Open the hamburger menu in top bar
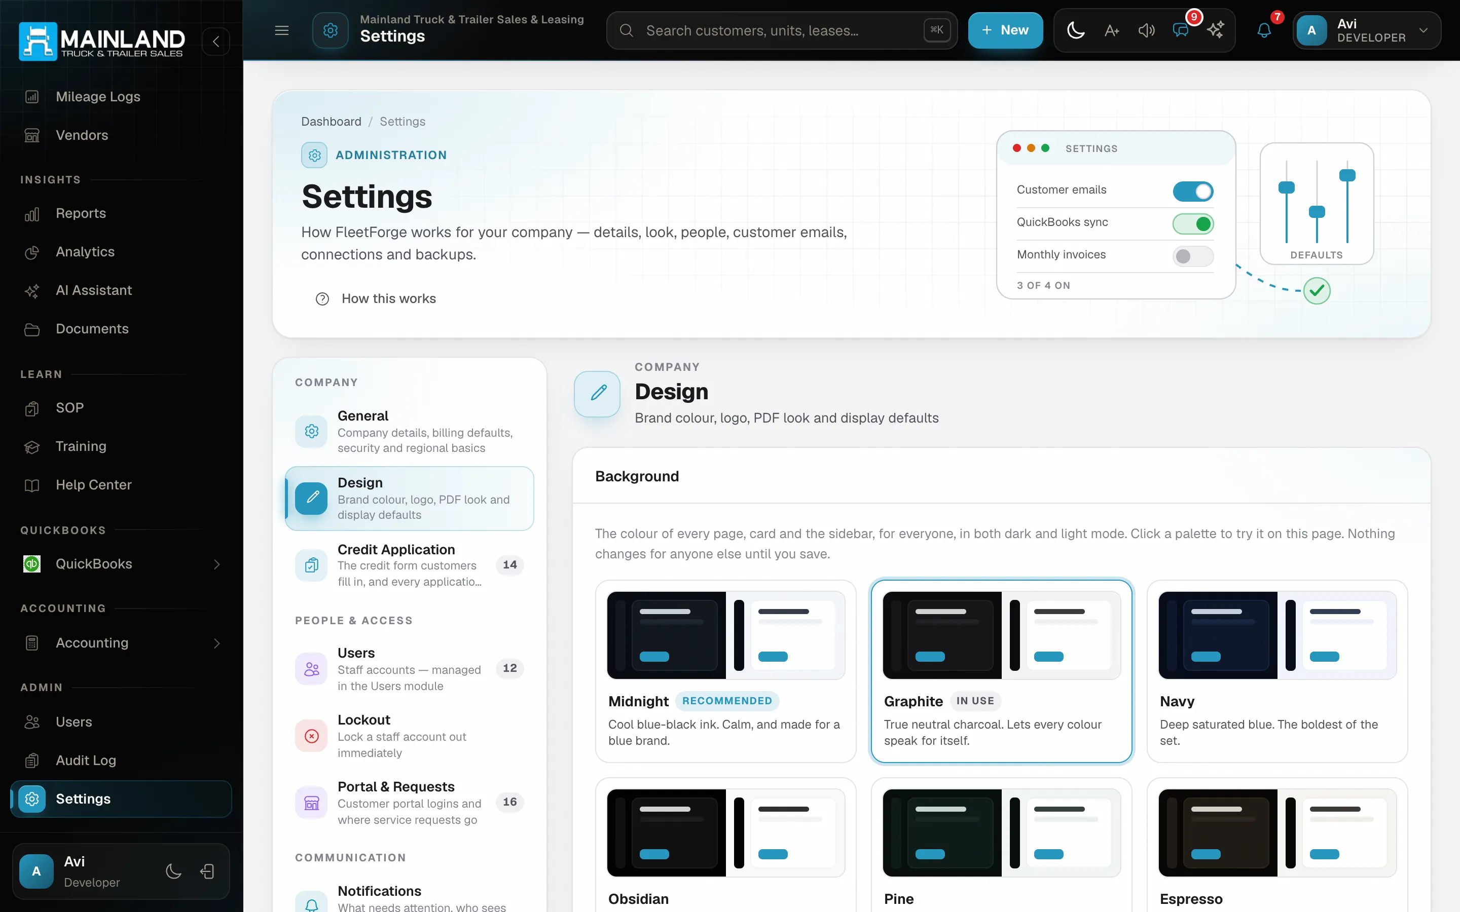 click(282, 30)
